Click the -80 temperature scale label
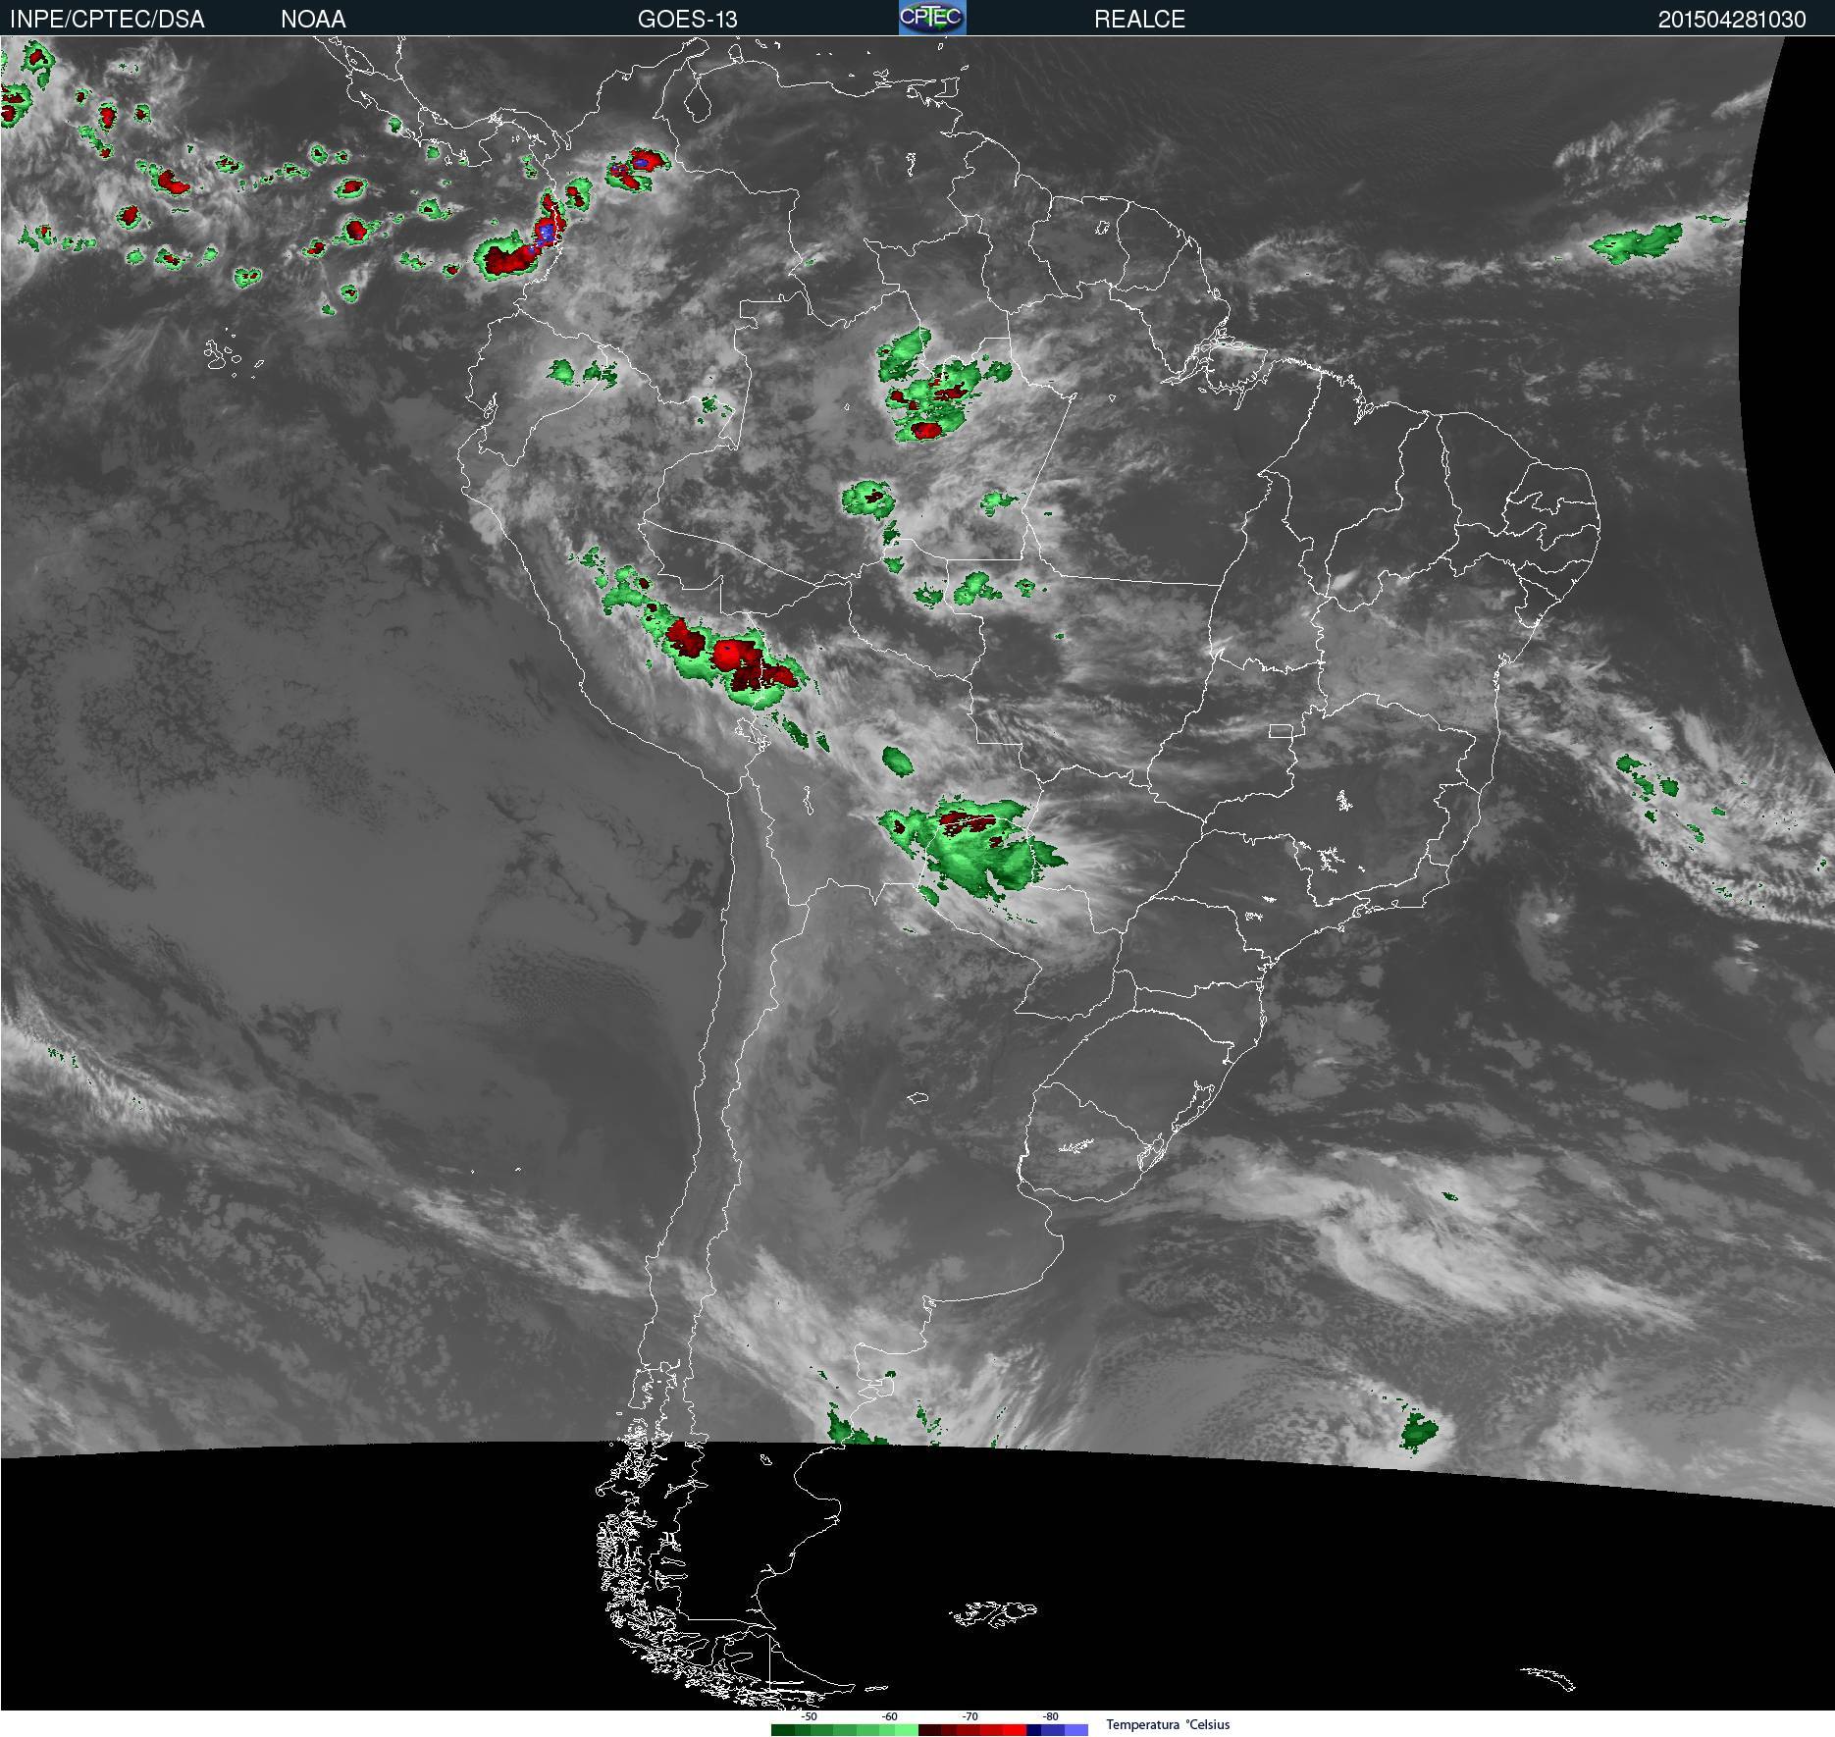The image size is (1835, 1737). click(1050, 1716)
